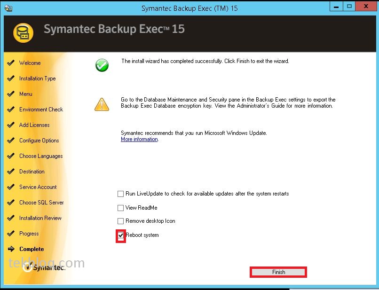Select the Environment Check step label

click(x=41, y=110)
